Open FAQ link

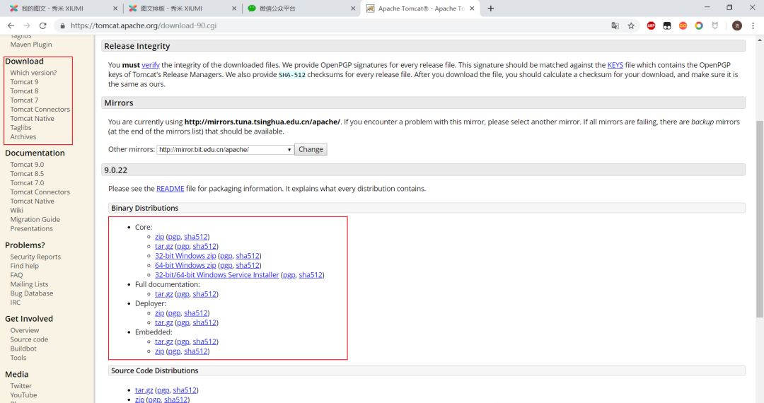point(16,275)
